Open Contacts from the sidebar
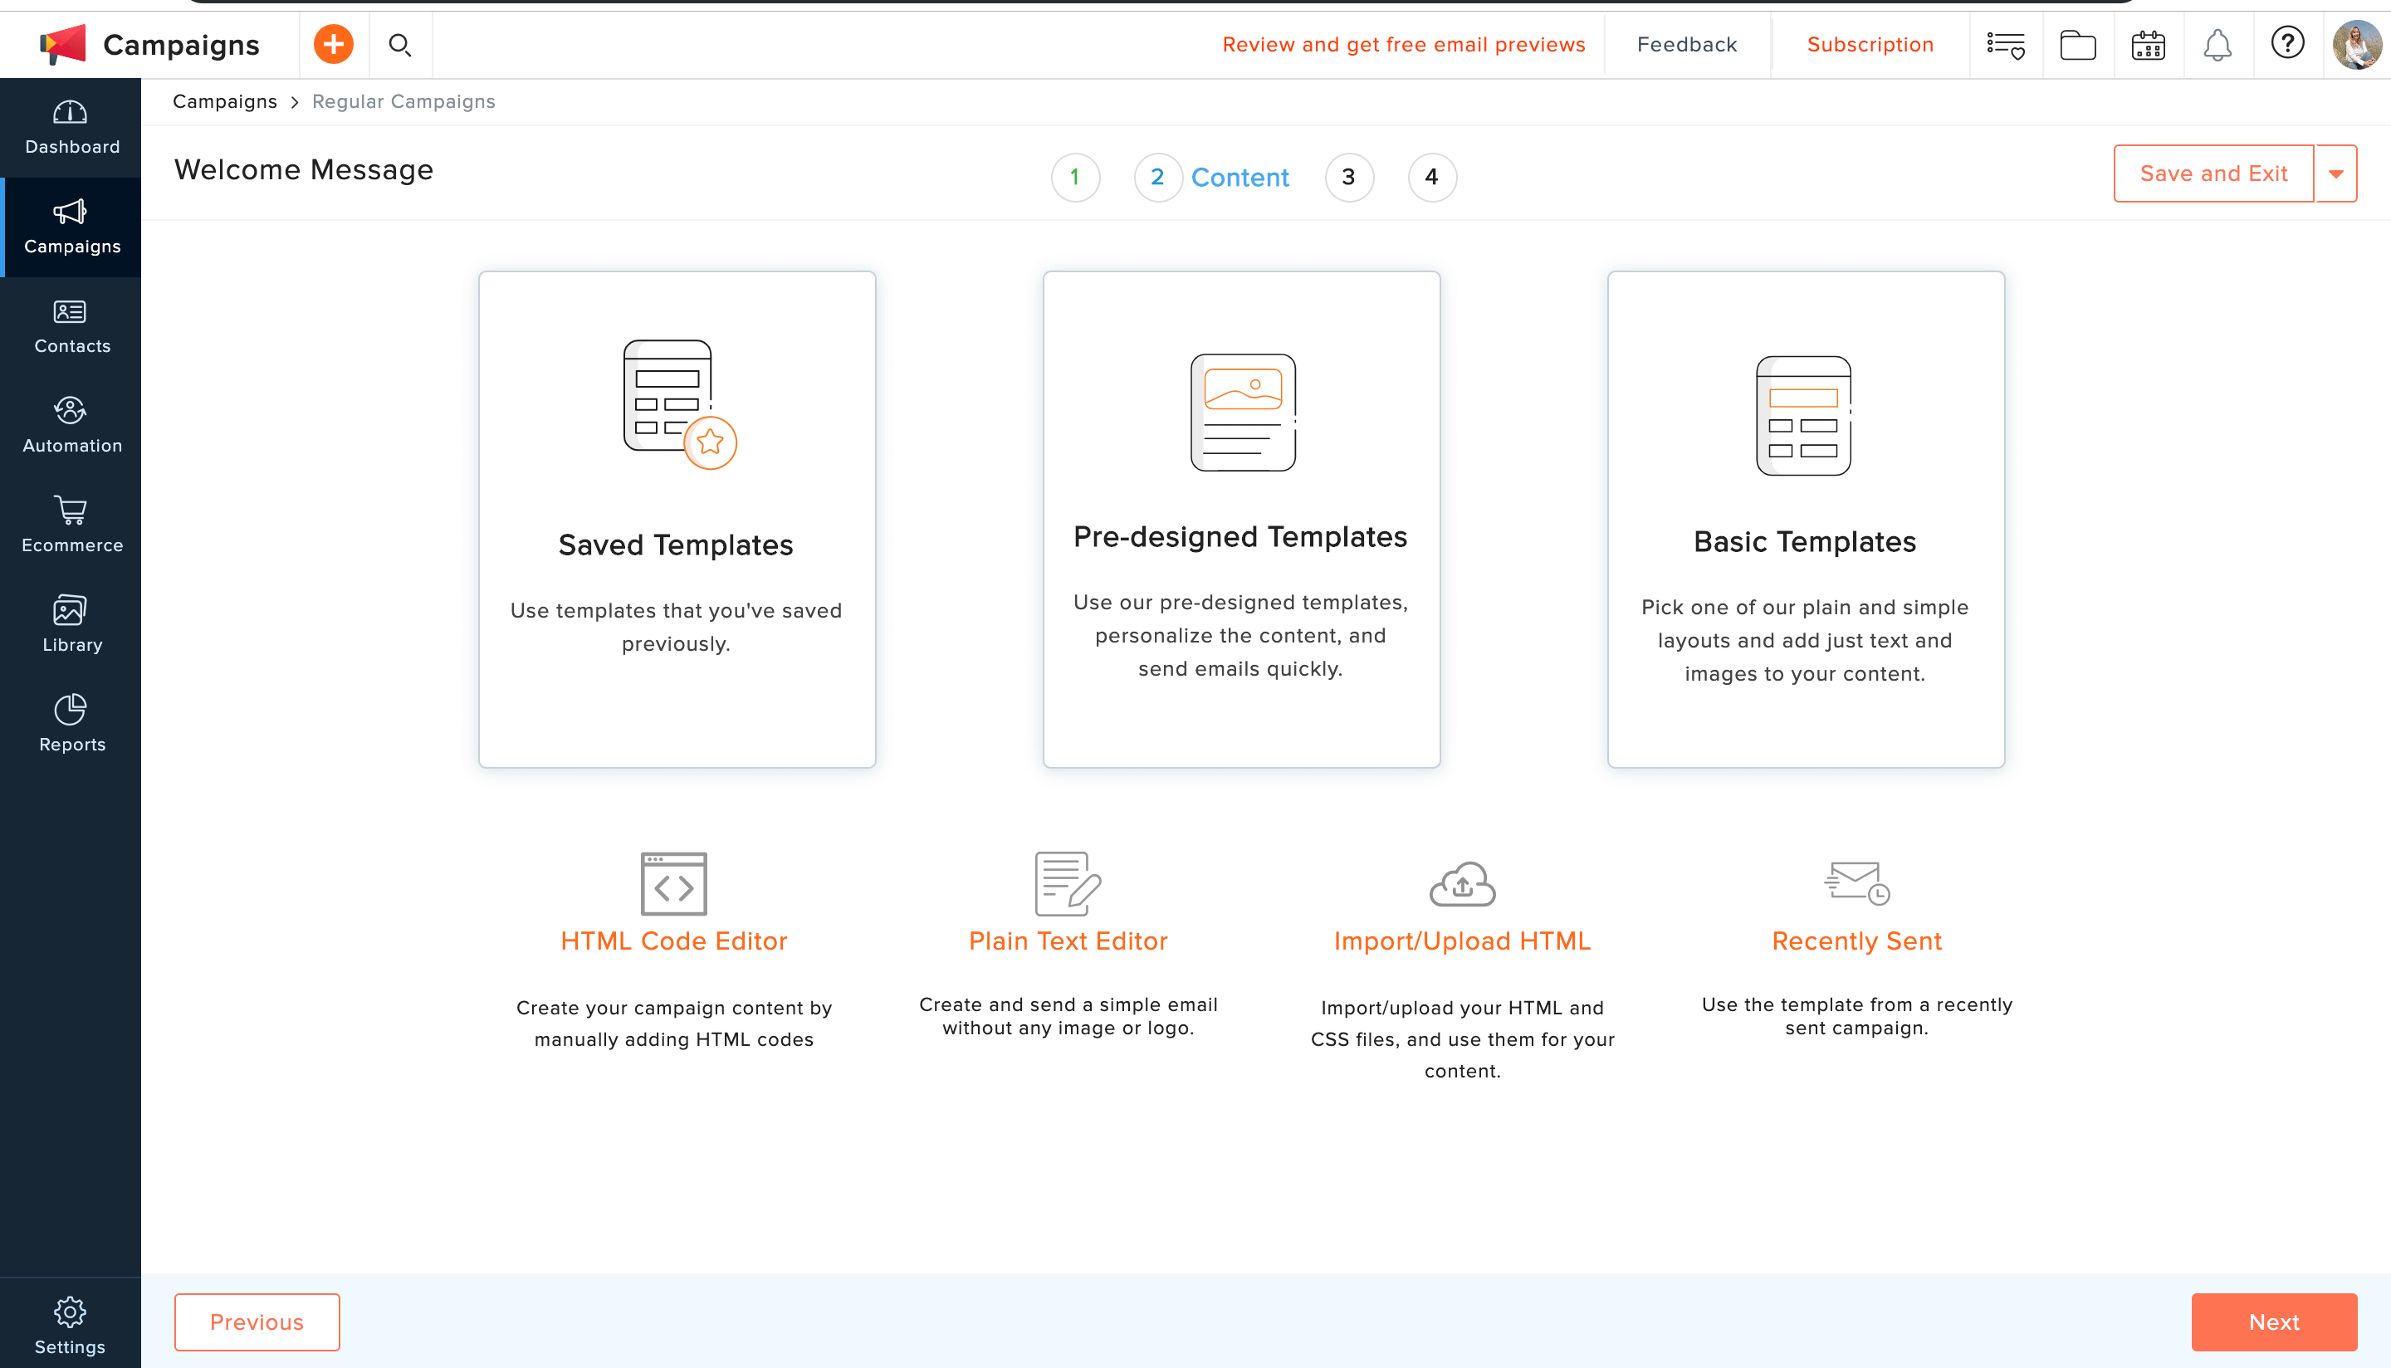This screenshot has width=2391, height=1368. coord(71,327)
